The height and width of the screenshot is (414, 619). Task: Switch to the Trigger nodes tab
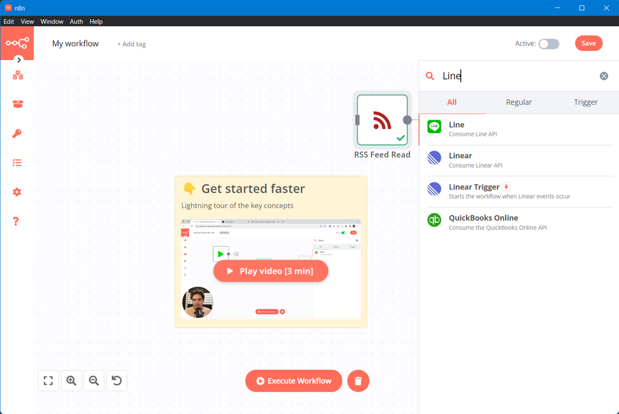pos(585,102)
